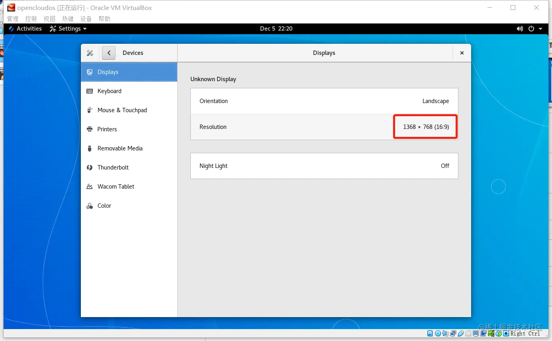The height and width of the screenshot is (341, 552).
Task: Click the Devices title in the sidebar header
Action: pyautogui.click(x=133, y=53)
